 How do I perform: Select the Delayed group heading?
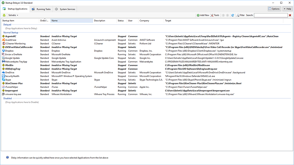[x=7, y=25]
